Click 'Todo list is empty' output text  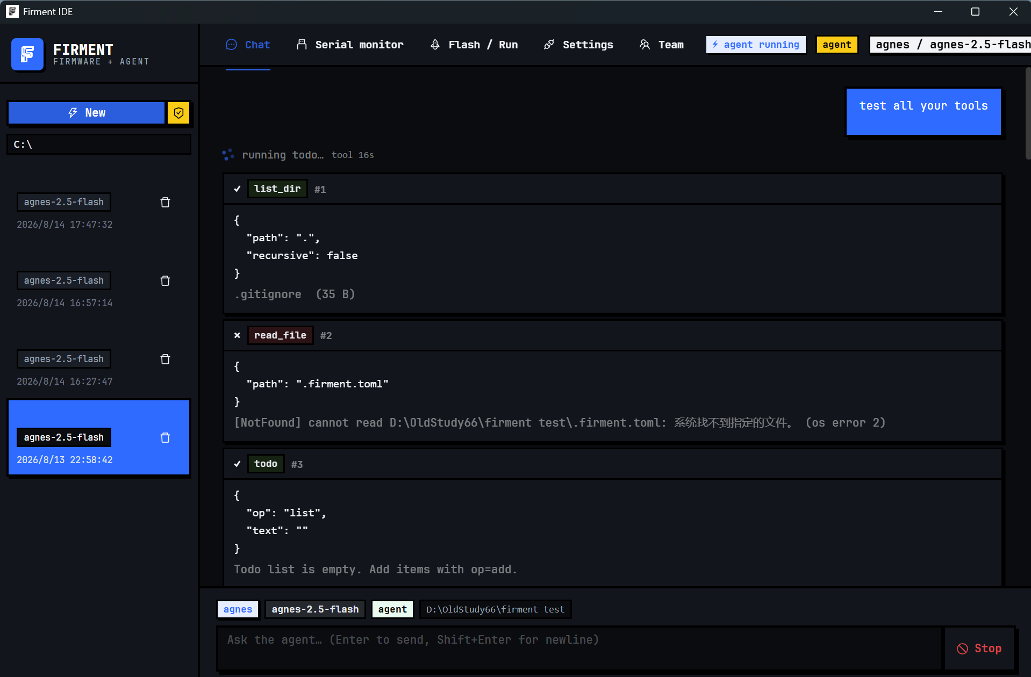coord(375,570)
